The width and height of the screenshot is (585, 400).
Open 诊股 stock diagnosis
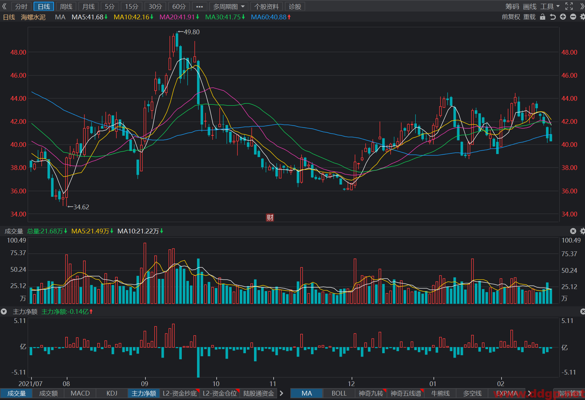(295, 6)
